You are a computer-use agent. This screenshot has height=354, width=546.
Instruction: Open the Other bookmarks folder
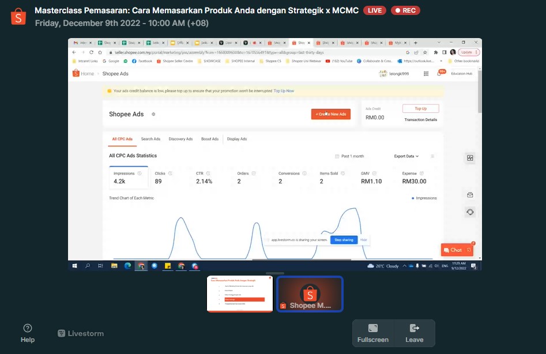(x=464, y=61)
